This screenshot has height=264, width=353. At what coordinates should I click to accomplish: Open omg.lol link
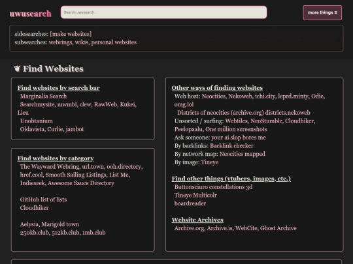184,104
